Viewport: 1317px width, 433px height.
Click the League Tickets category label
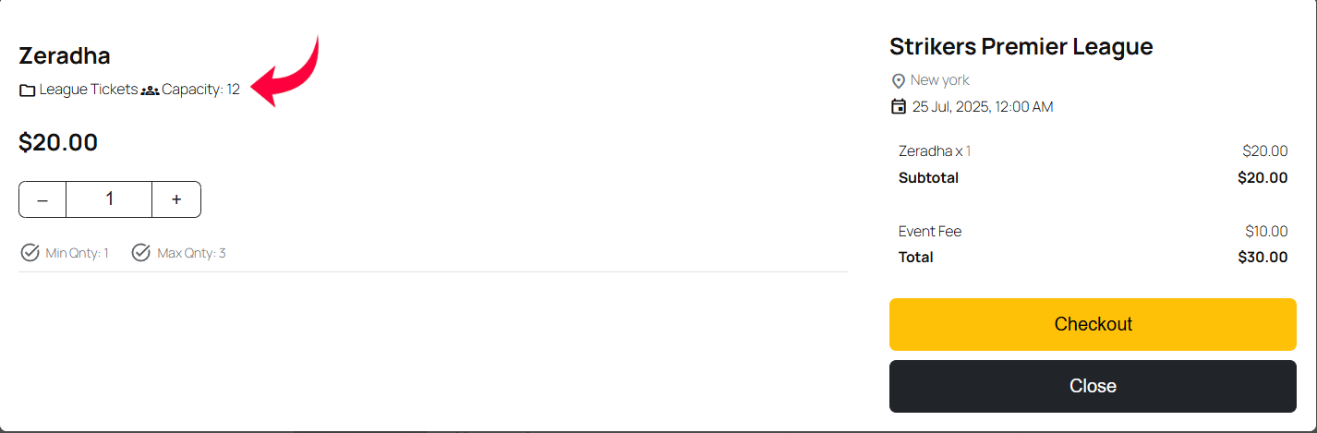point(89,90)
